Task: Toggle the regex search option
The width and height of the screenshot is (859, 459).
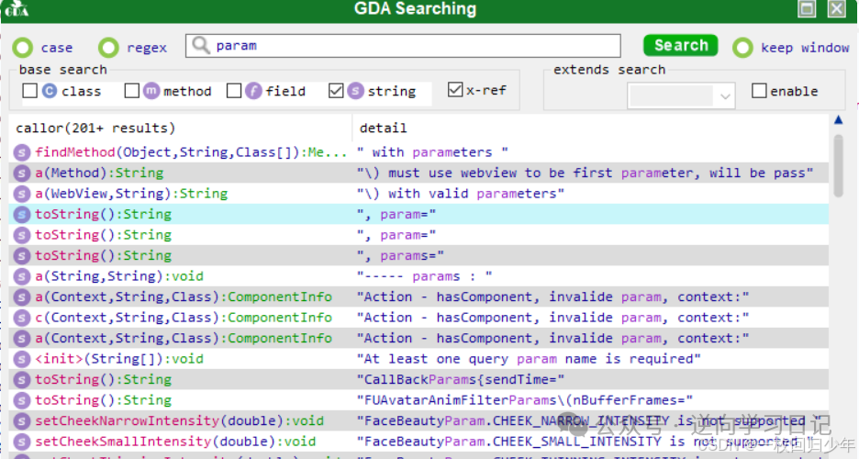Action: 108,48
